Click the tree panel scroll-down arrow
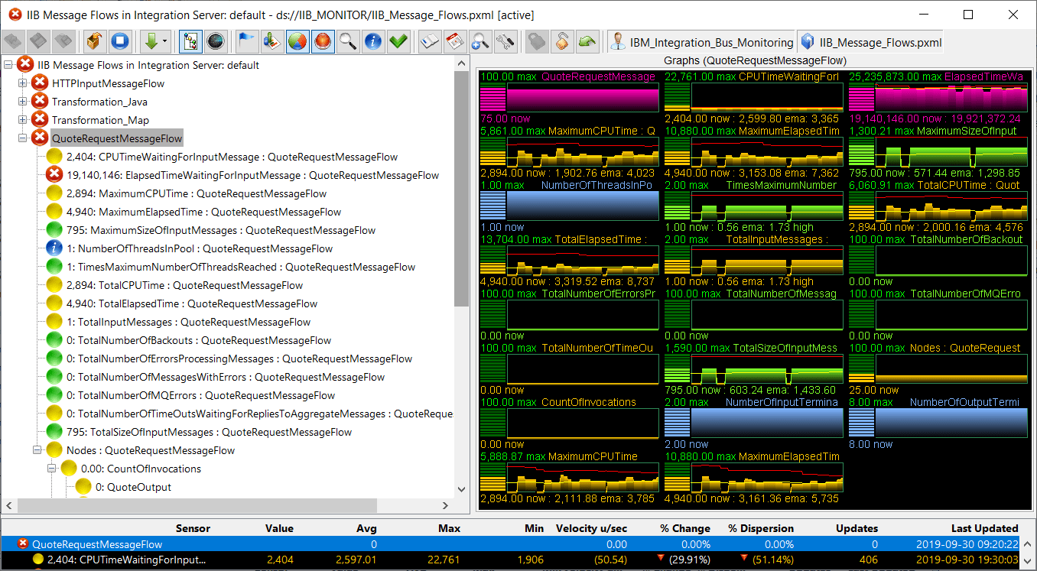This screenshot has height=571, width=1037. click(x=461, y=489)
